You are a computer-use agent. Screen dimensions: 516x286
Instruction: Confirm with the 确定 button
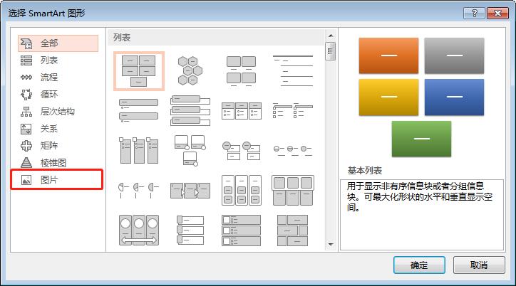click(419, 265)
